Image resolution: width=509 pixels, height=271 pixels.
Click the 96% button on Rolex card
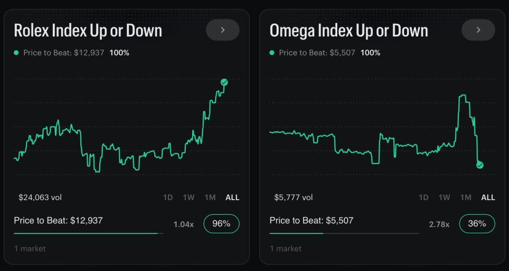pyautogui.click(x=221, y=224)
